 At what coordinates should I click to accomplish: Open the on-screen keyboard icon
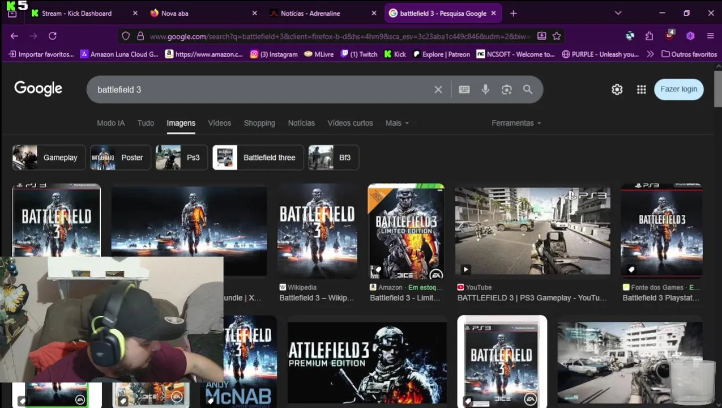pyautogui.click(x=464, y=90)
